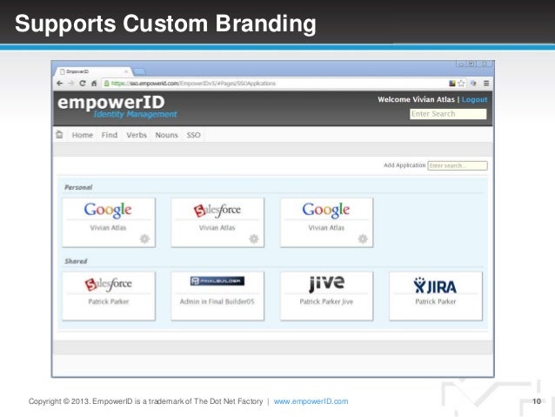Close the EmpowerID browser tab
The width and height of the screenshot is (555, 417).
point(126,71)
